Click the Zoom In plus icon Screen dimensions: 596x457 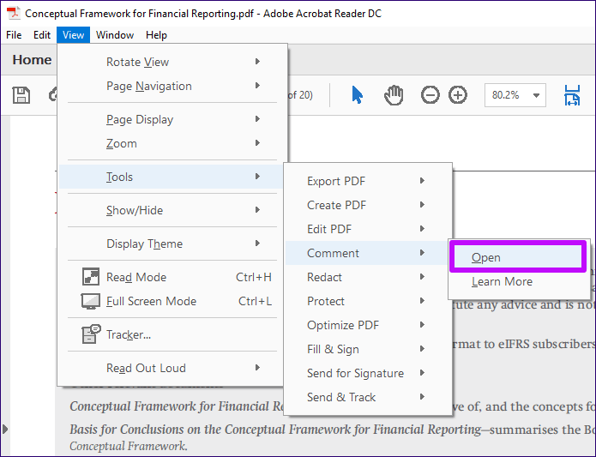pyautogui.click(x=458, y=95)
